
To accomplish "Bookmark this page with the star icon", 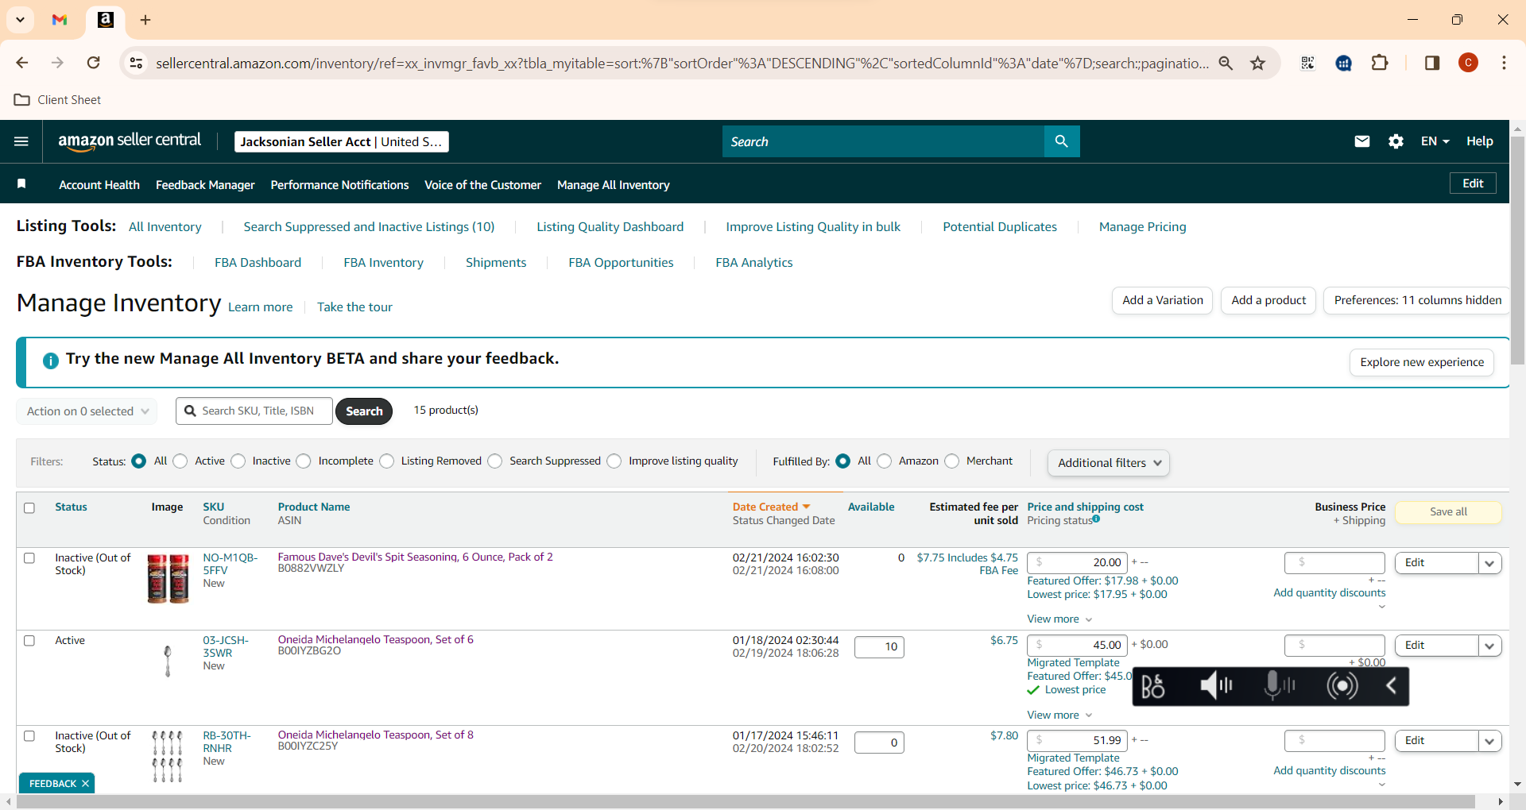I will coord(1257,63).
